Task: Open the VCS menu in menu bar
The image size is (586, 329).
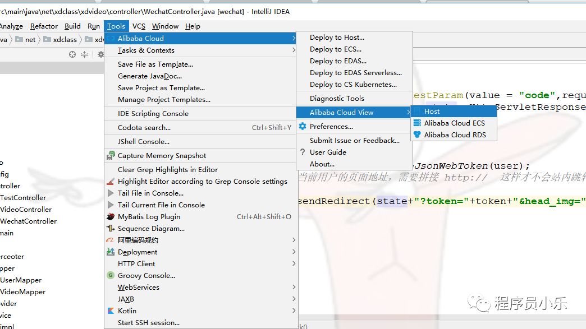Action: [139, 26]
